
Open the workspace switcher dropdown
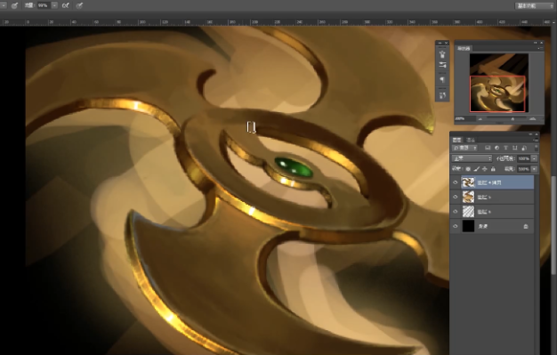534,5
